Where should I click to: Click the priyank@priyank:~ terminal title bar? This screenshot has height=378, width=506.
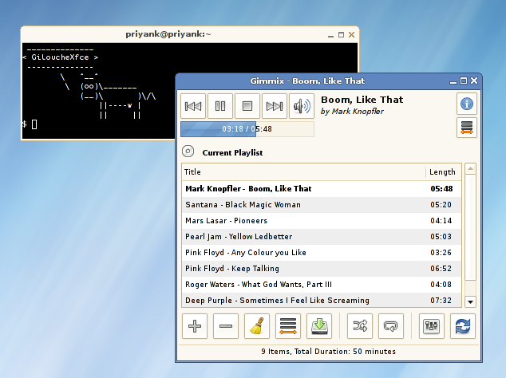click(x=168, y=34)
